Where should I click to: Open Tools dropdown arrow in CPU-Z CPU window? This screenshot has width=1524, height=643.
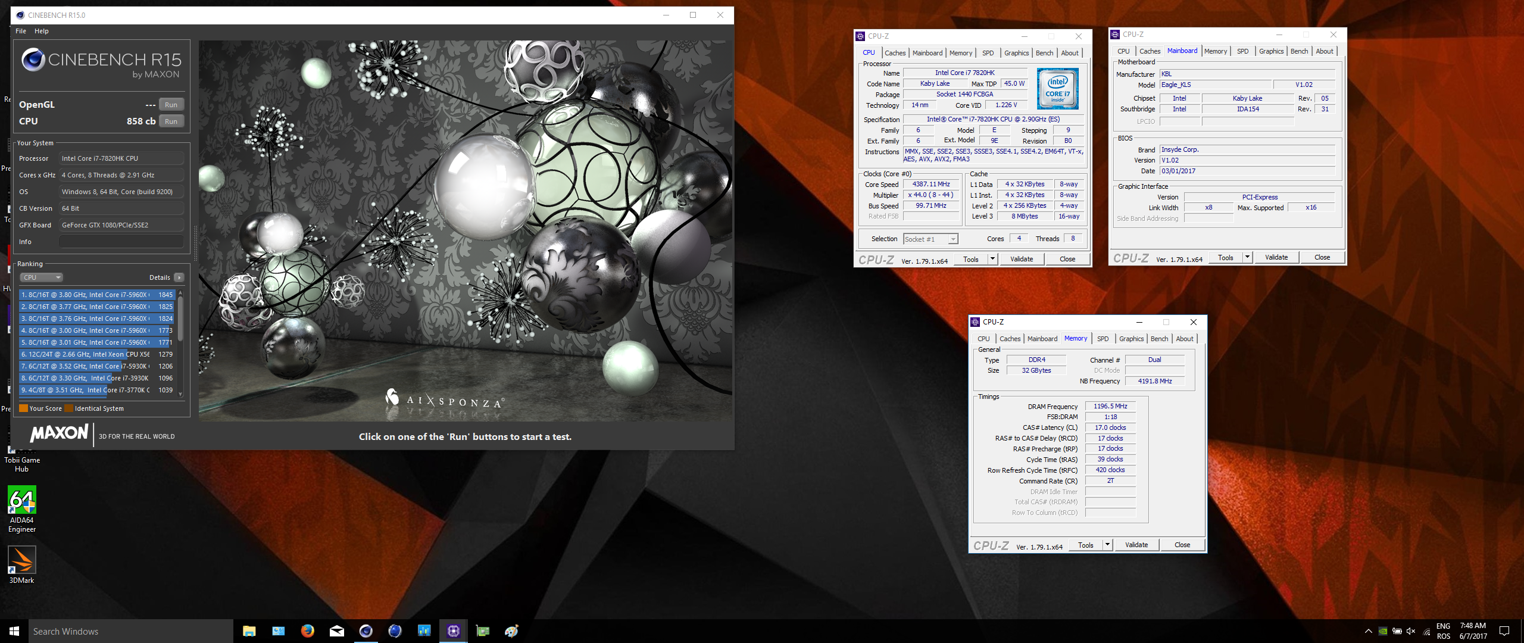pos(992,259)
